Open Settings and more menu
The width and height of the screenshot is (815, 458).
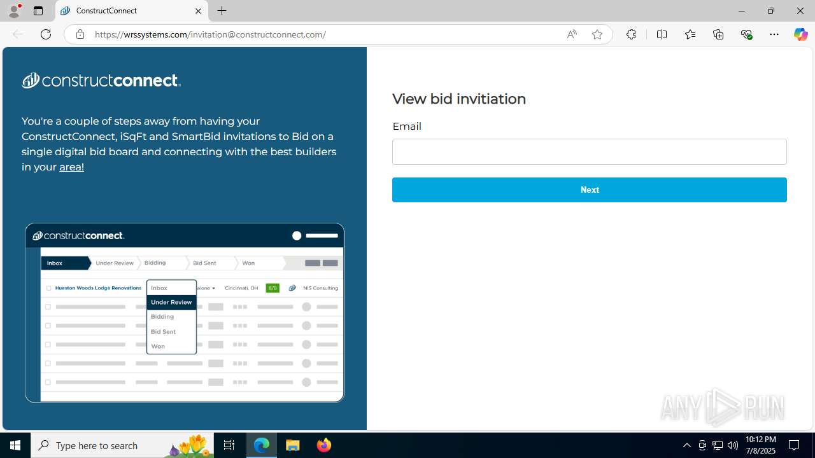pyautogui.click(x=774, y=34)
